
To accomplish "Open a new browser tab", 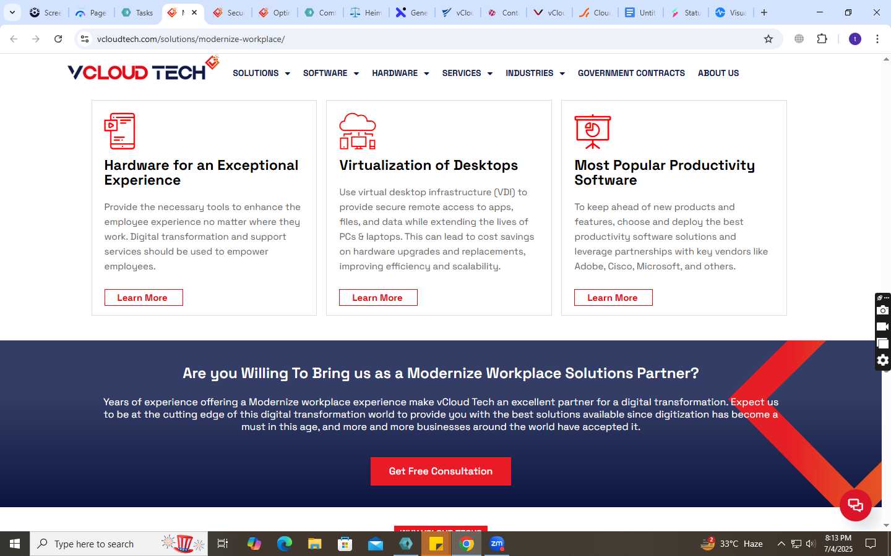I will 764,12.
